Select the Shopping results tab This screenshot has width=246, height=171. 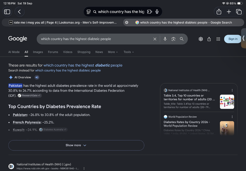coord(84,52)
